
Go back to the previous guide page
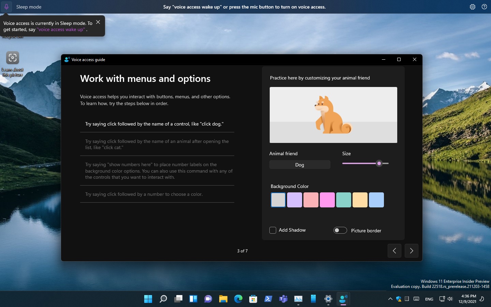[x=394, y=251]
